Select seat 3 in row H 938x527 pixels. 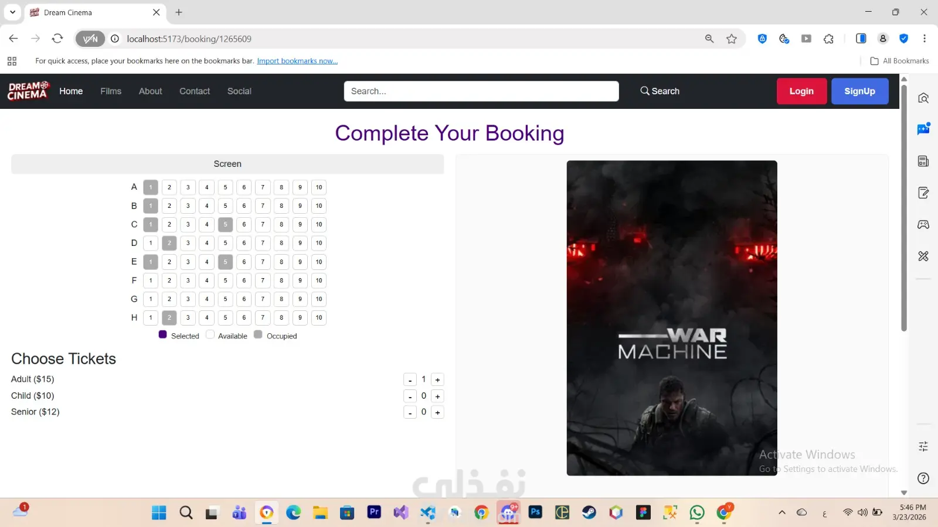pyautogui.click(x=188, y=318)
